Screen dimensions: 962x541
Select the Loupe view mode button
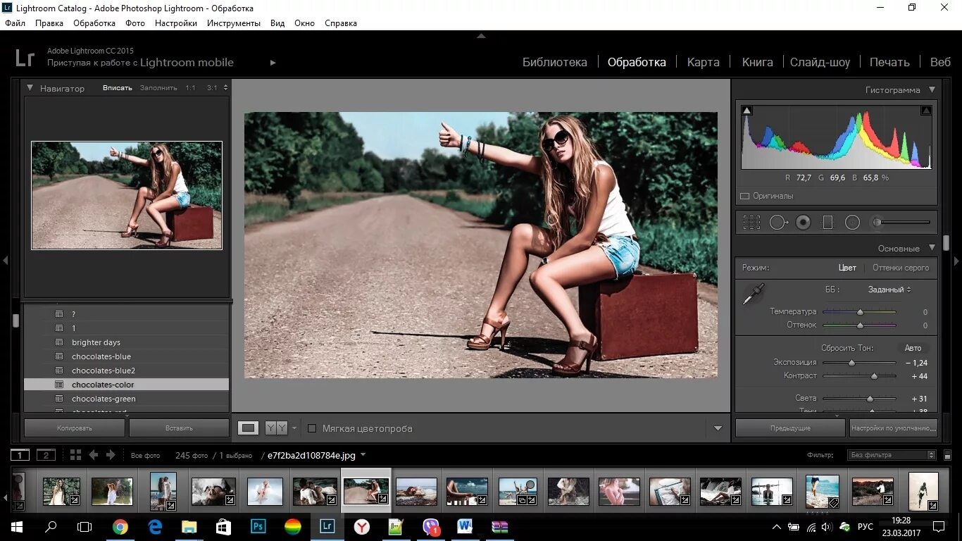tap(249, 428)
